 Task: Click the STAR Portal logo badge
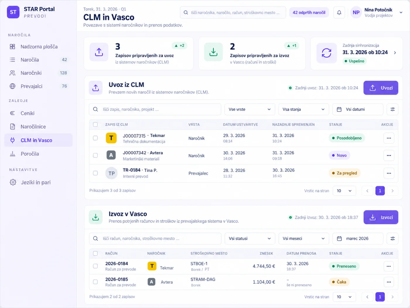13,12
